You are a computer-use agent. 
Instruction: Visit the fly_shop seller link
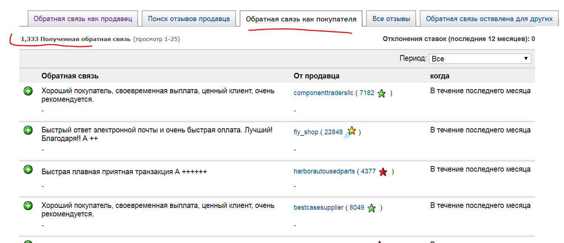pyautogui.click(x=306, y=132)
